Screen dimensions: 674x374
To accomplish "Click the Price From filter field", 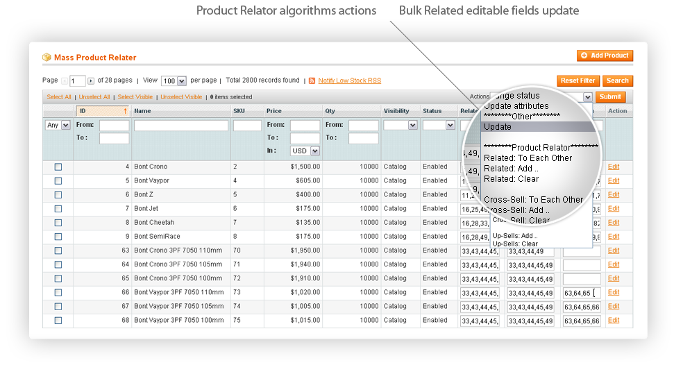I will click(x=305, y=125).
